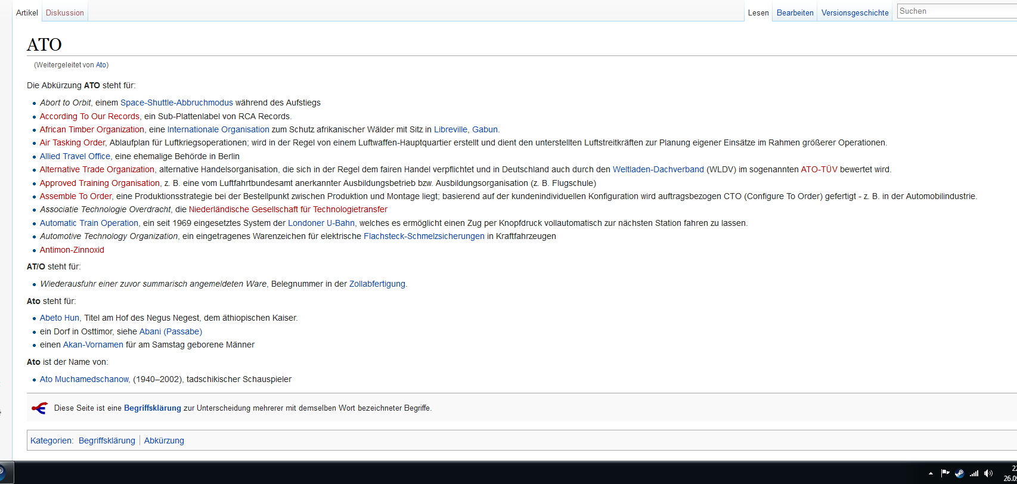Open the Libreville link
Screen dimensions: 1017x484
click(x=451, y=129)
